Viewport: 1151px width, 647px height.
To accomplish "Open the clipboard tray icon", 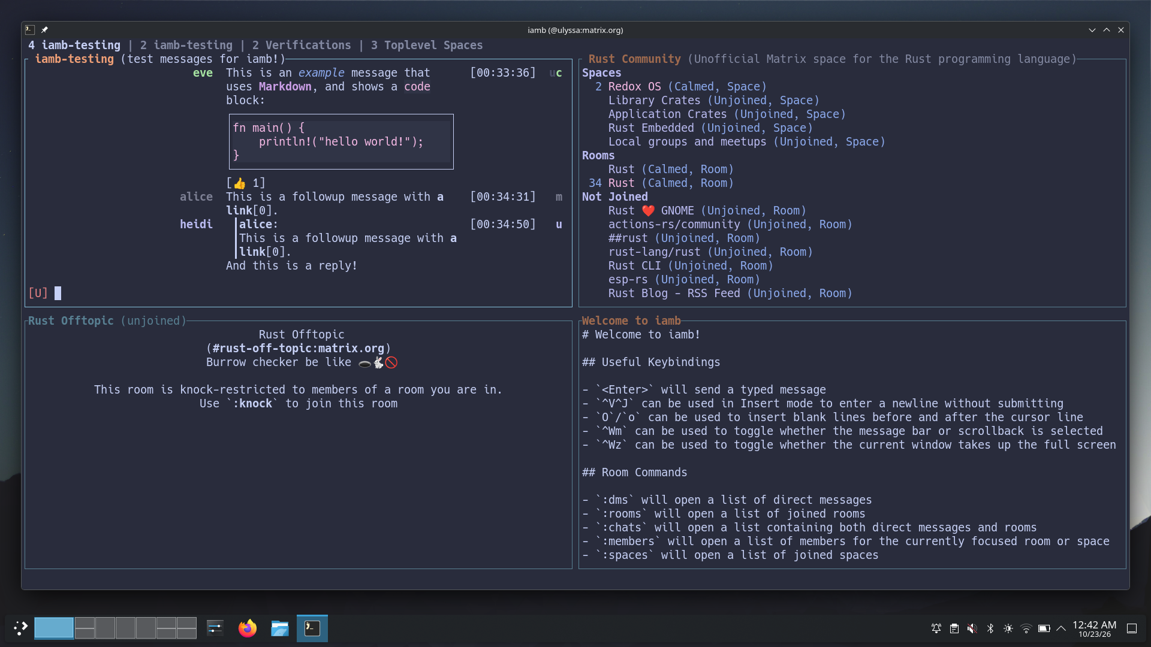I will point(954,628).
